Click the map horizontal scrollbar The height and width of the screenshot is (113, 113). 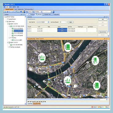click(67, 99)
